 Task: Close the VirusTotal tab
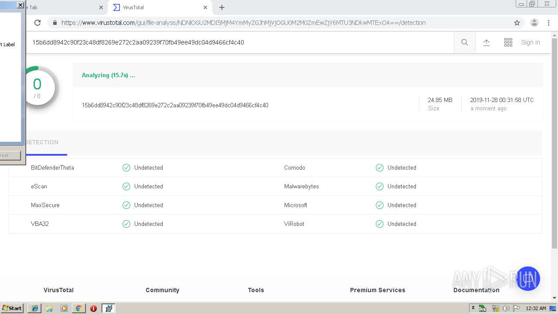(205, 7)
